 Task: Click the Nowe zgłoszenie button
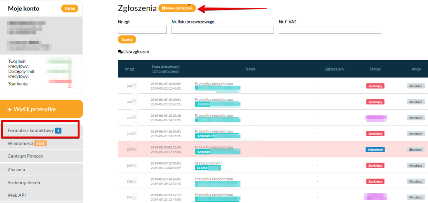(177, 8)
